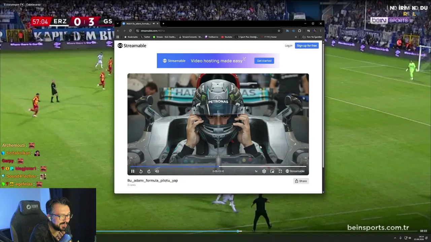Open the translate icon in the toolbar
Viewport: 431px width, 242px height.
[x=287, y=31]
